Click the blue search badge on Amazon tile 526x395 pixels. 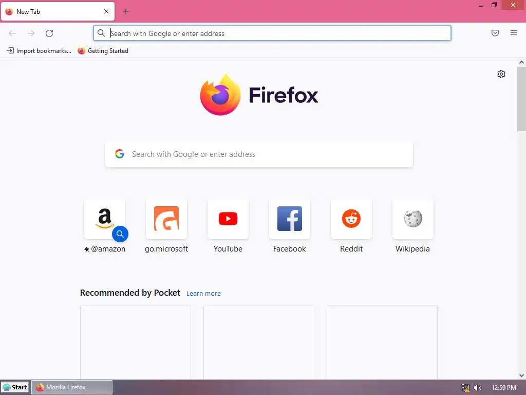pos(120,234)
